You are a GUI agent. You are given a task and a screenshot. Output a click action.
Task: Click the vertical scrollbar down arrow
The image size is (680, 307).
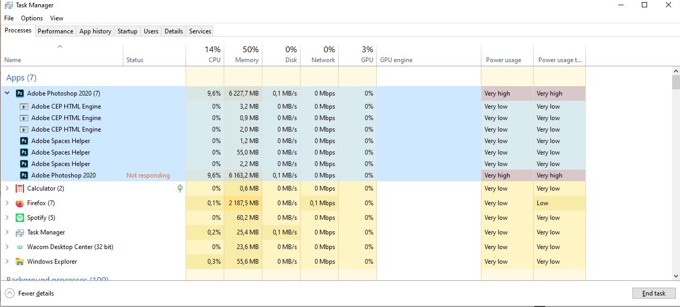tap(675, 275)
